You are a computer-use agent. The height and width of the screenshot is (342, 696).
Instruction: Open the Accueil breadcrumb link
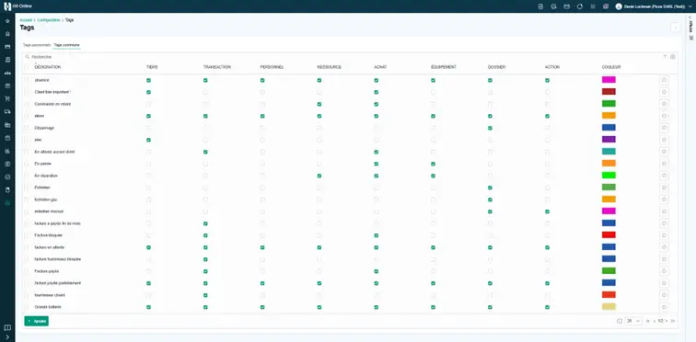click(26, 20)
